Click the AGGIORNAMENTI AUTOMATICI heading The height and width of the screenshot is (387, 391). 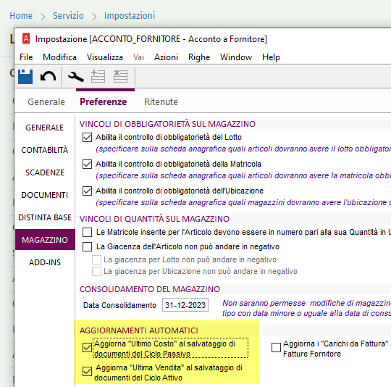139,330
